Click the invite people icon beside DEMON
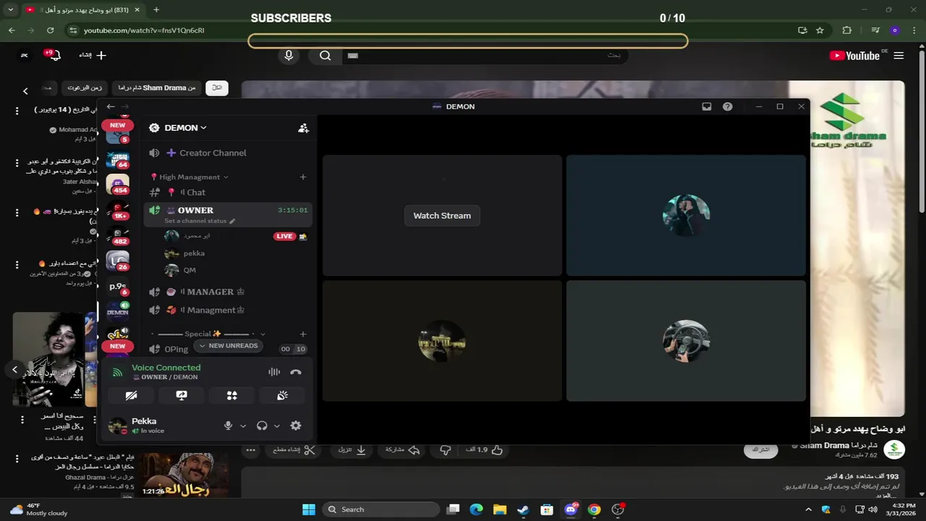This screenshot has width=926, height=521. [x=303, y=128]
